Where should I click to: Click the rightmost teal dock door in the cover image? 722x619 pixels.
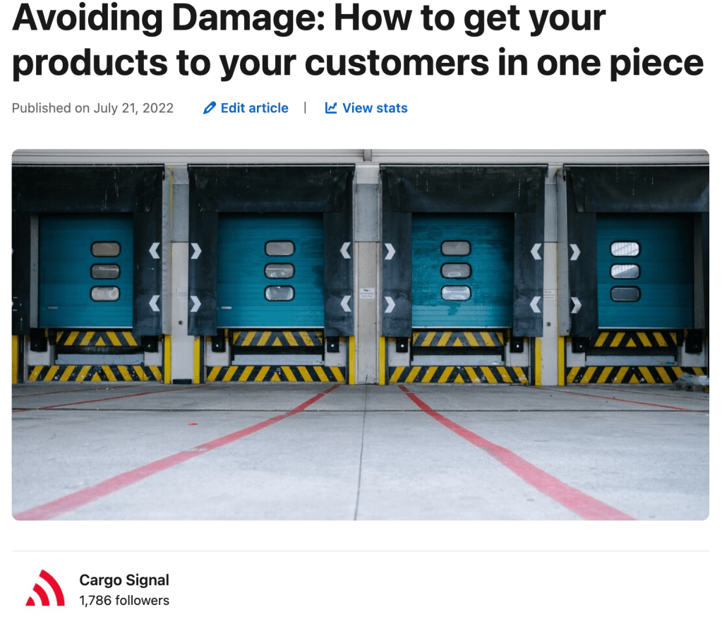point(645,272)
